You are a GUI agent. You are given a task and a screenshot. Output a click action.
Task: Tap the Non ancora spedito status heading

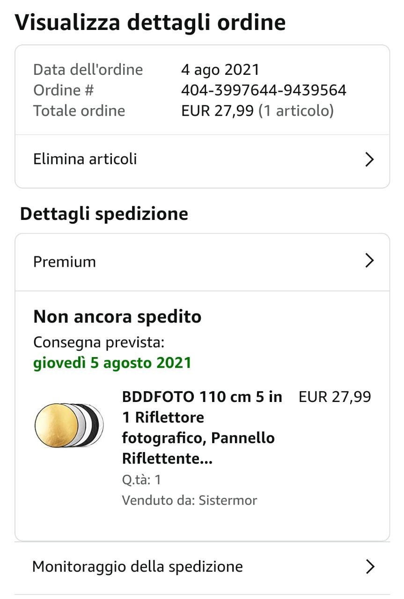coord(117,317)
